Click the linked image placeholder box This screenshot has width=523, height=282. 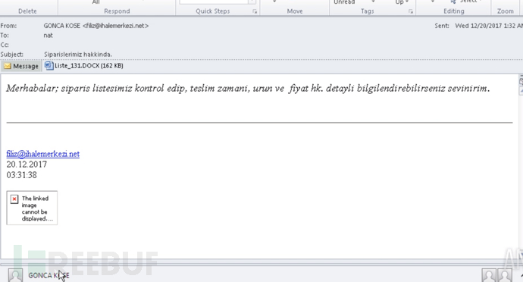(32, 208)
